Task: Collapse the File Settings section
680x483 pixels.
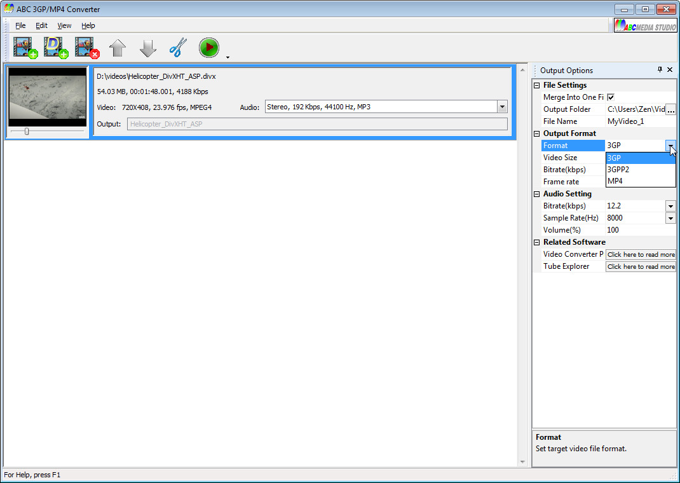Action: pyautogui.click(x=537, y=85)
